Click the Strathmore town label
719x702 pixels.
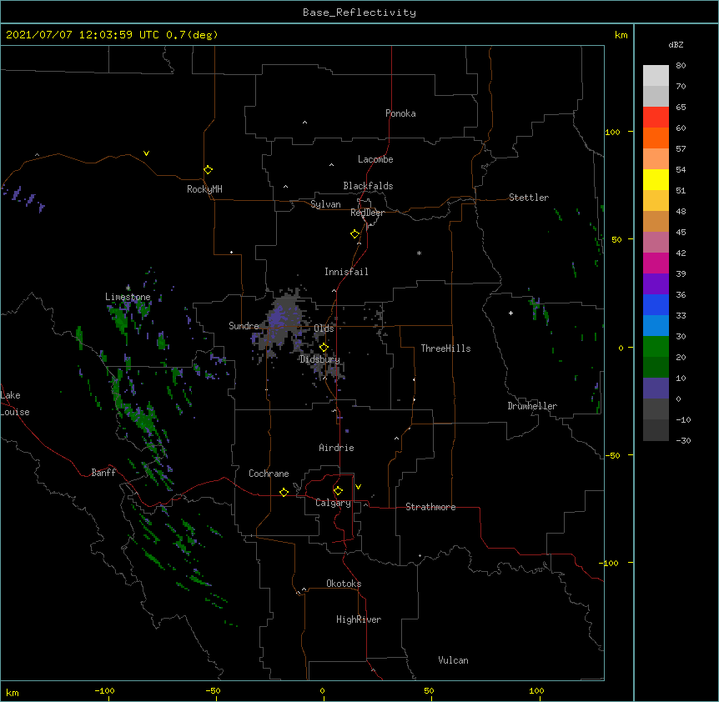click(430, 507)
